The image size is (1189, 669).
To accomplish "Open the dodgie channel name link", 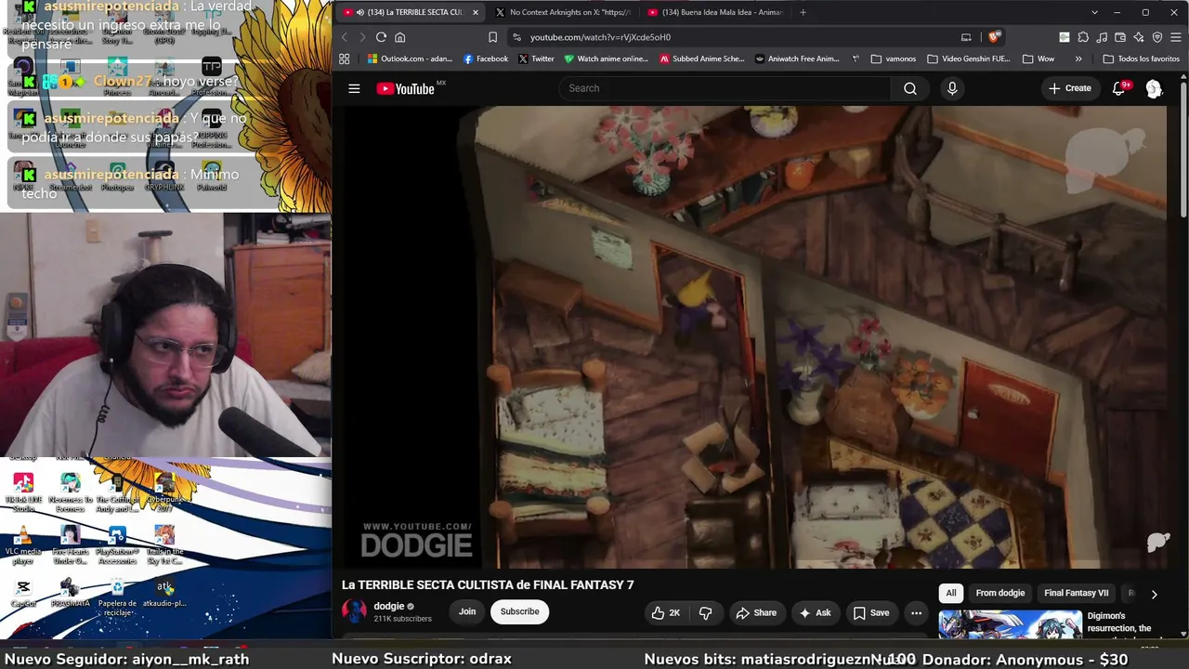I will point(389,606).
